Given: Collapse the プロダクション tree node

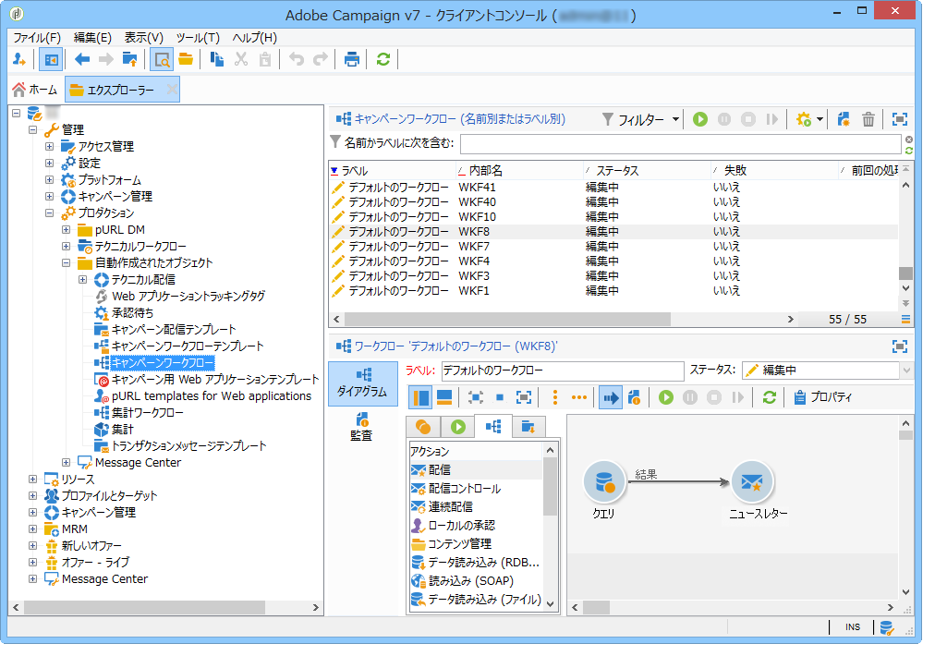Looking at the screenshot, I should pyautogui.click(x=50, y=213).
